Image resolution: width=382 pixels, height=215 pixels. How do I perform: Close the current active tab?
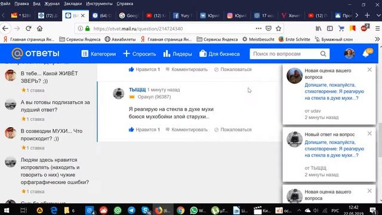tap(83, 16)
